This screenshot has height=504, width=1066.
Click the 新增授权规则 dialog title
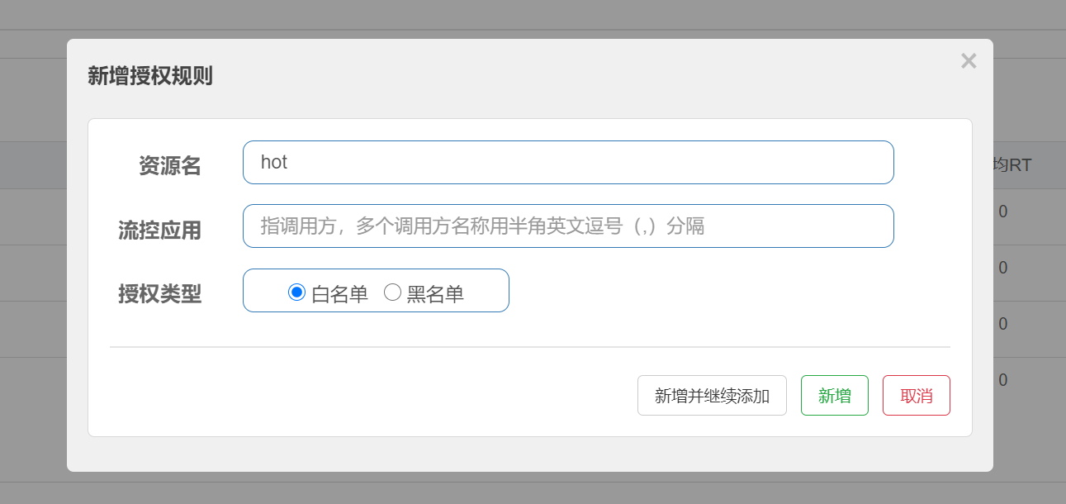tap(150, 77)
